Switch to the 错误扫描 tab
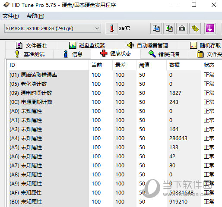222x207 pixels. pyautogui.click(x=164, y=54)
